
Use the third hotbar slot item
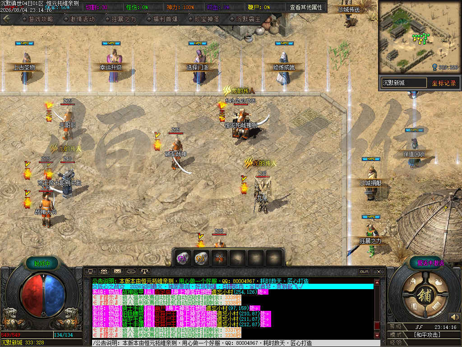click(220, 258)
